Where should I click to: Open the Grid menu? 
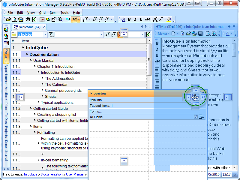(42, 13)
